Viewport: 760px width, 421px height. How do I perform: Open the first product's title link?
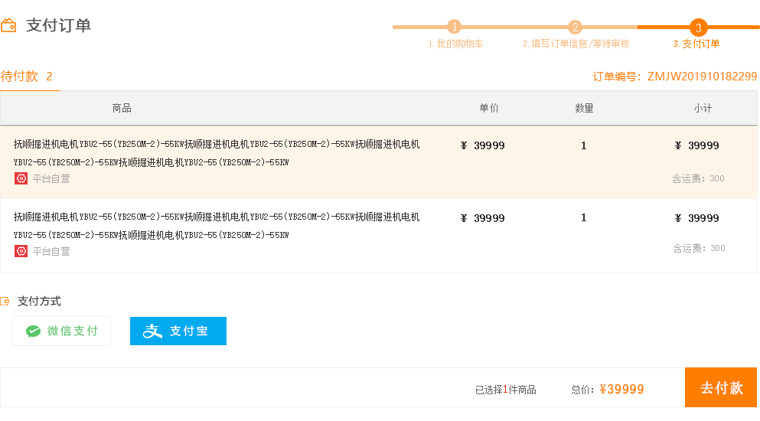click(217, 152)
